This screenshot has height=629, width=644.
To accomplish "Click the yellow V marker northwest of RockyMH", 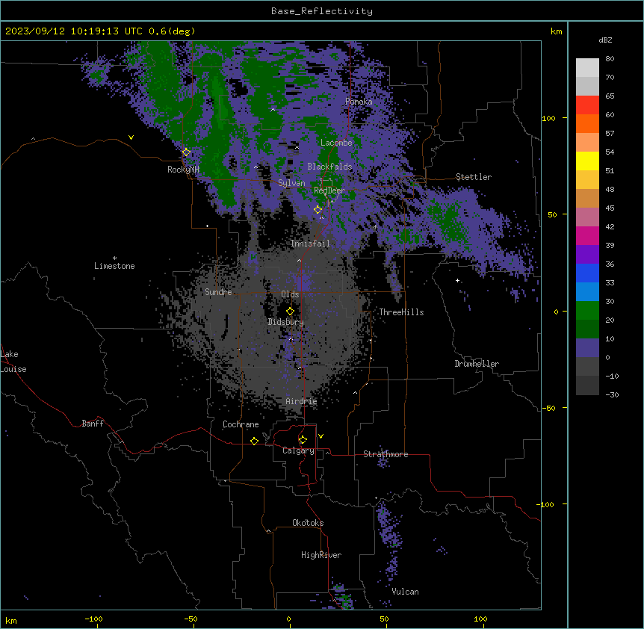I will click(131, 137).
